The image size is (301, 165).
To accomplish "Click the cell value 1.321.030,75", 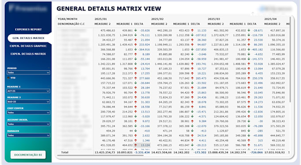I will point(107,35).
